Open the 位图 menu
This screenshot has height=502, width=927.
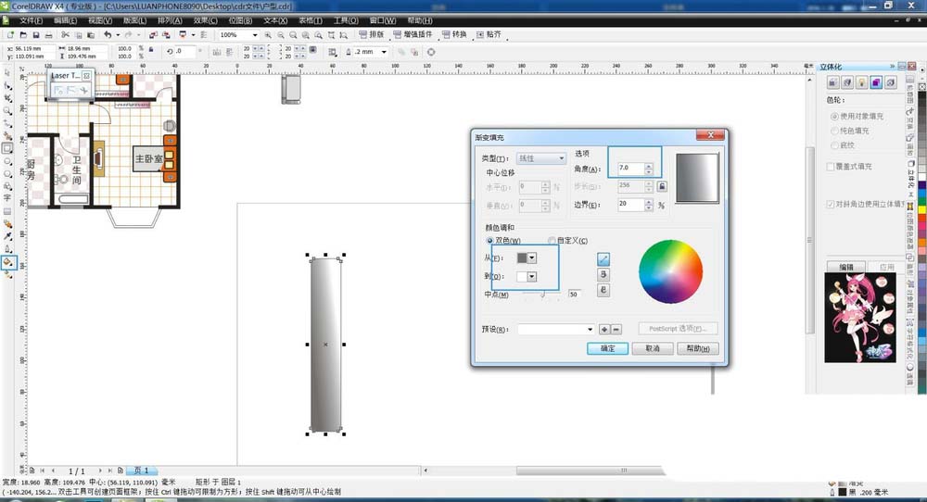coord(240,19)
